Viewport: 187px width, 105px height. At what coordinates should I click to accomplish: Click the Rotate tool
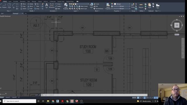[30, 4]
